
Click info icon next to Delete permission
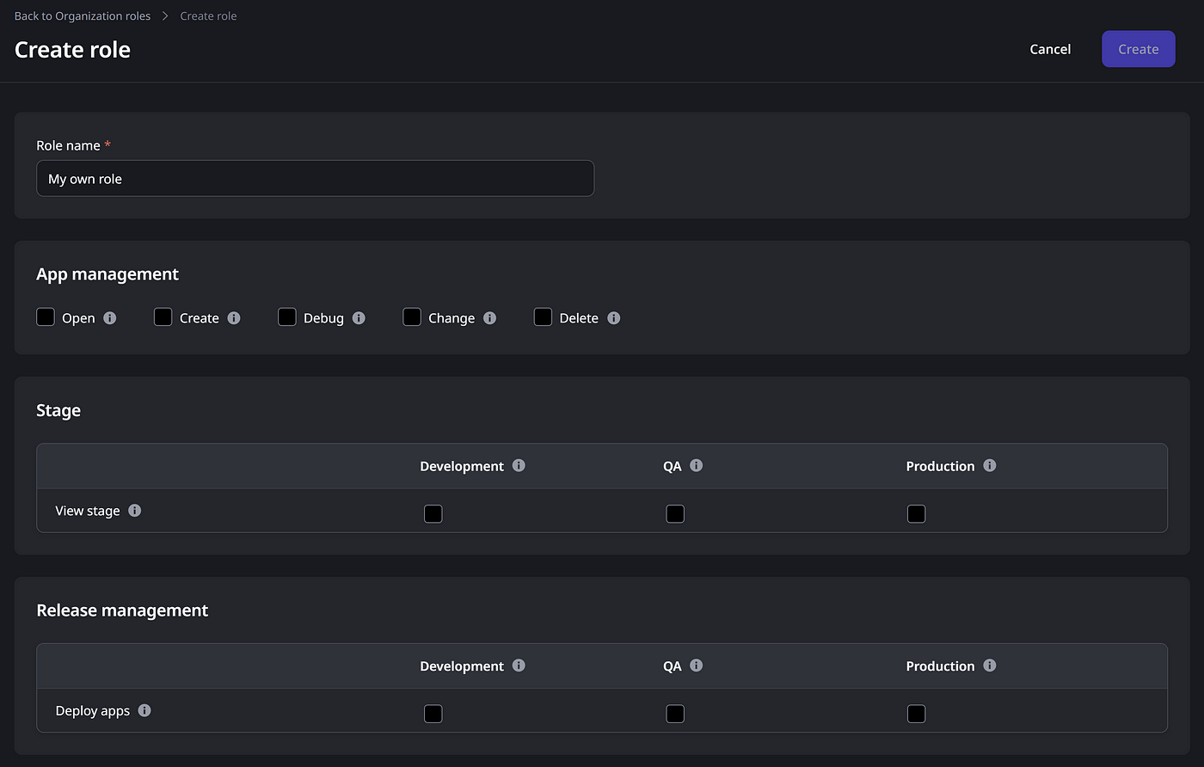(613, 318)
